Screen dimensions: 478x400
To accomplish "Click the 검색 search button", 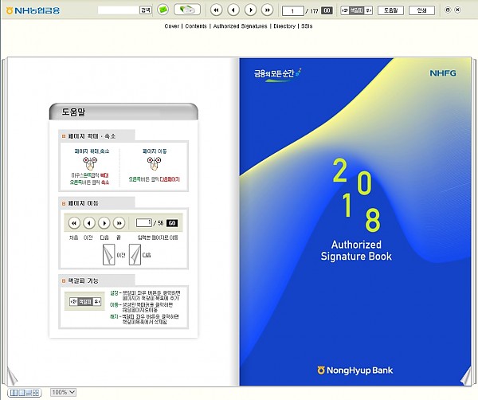I will tap(146, 10).
